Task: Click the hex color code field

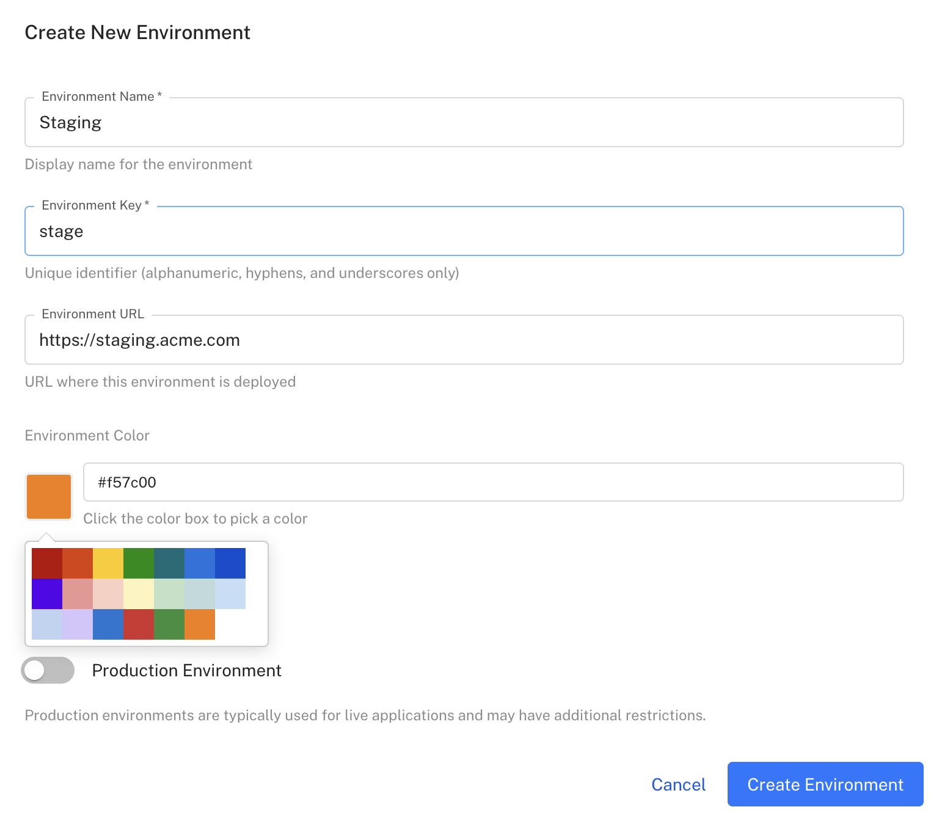Action: (493, 483)
